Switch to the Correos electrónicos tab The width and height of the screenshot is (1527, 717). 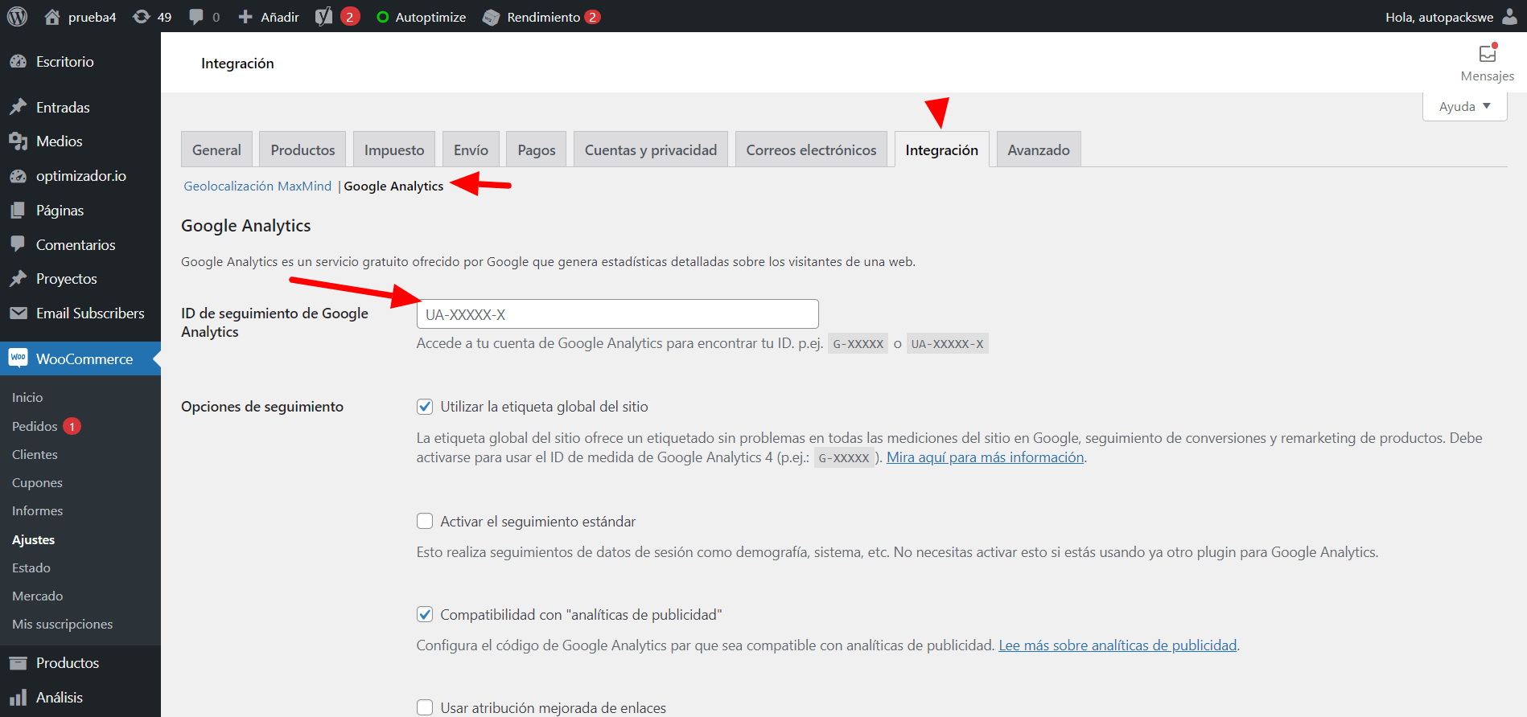pos(811,150)
